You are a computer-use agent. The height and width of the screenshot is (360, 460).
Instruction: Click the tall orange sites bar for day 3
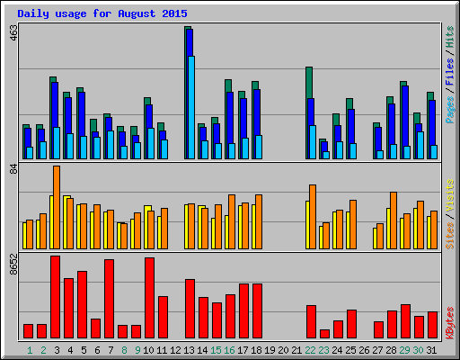pyautogui.click(x=57, y=207)
